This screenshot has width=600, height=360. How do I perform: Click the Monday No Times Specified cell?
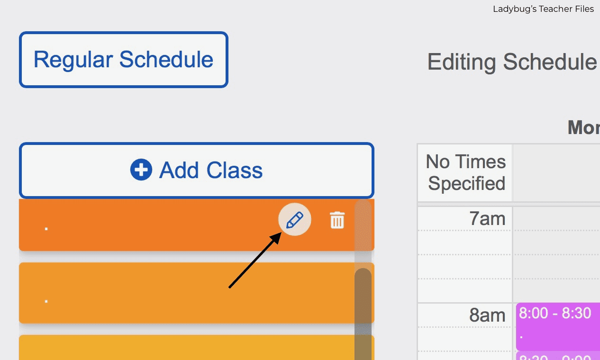pos(556,173)
